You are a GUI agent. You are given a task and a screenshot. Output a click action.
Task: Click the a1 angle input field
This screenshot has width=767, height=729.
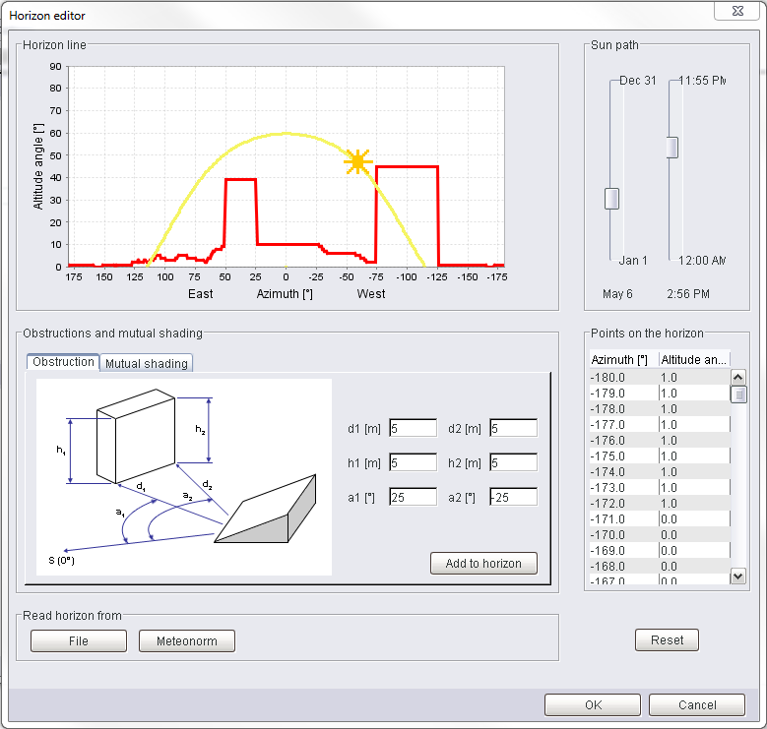(413, 497)
